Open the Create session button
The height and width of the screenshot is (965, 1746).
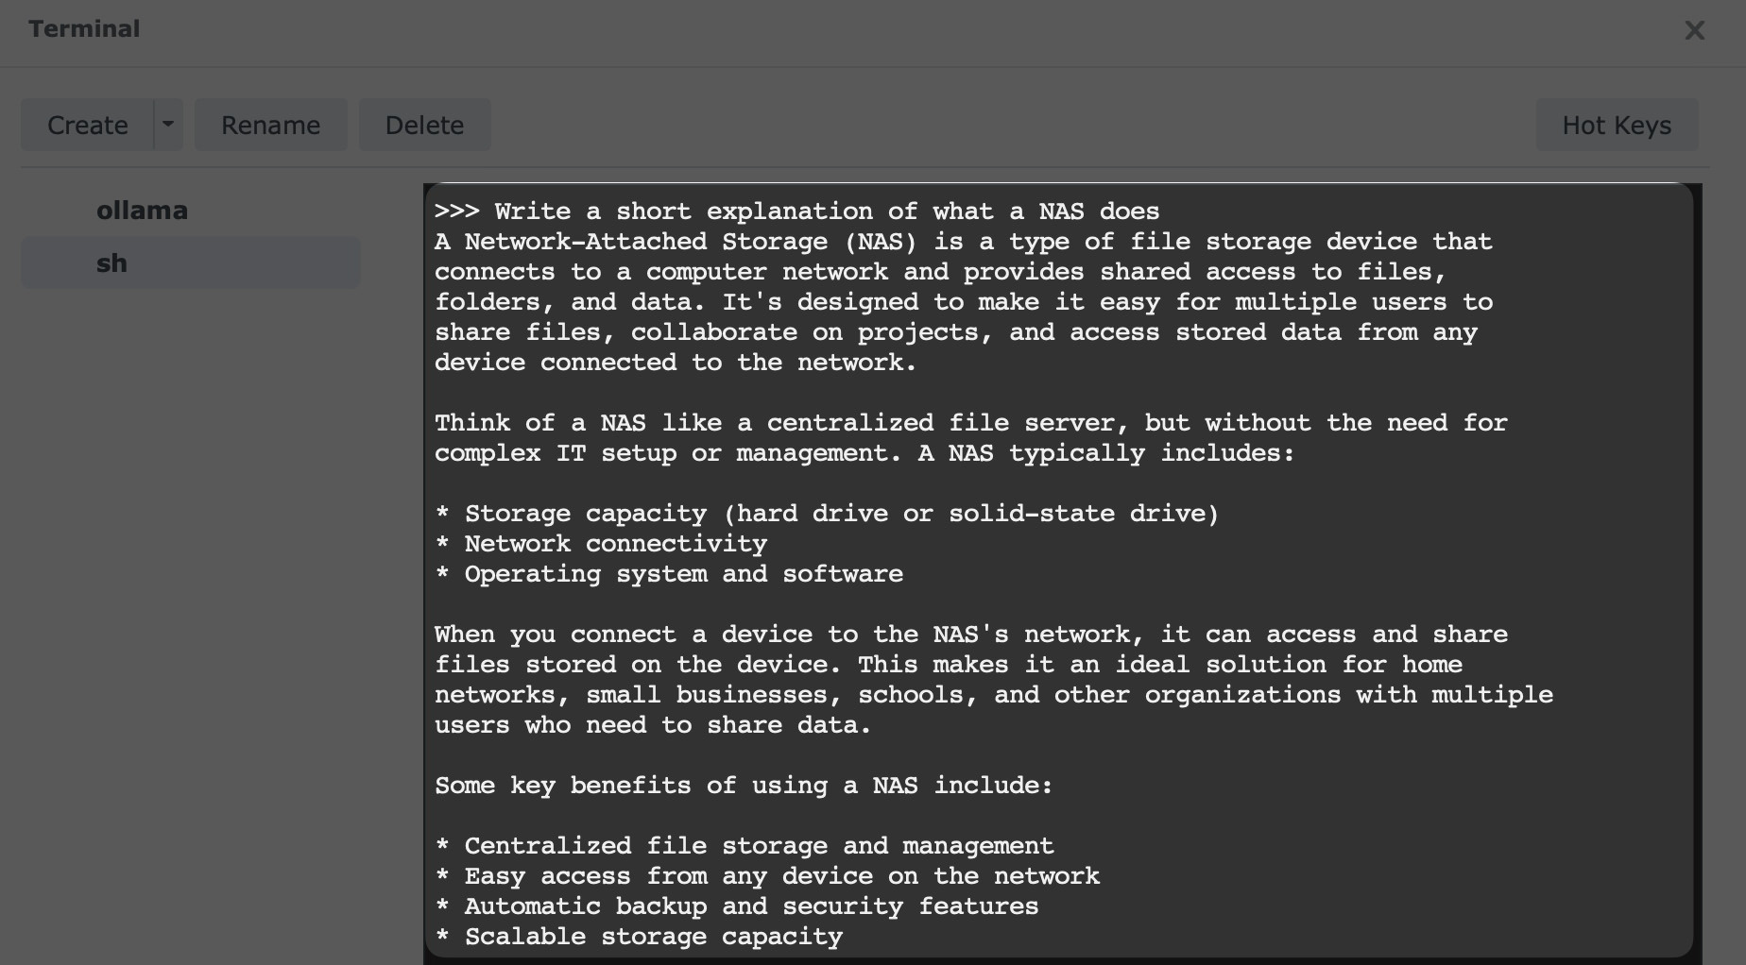point(88,124)
